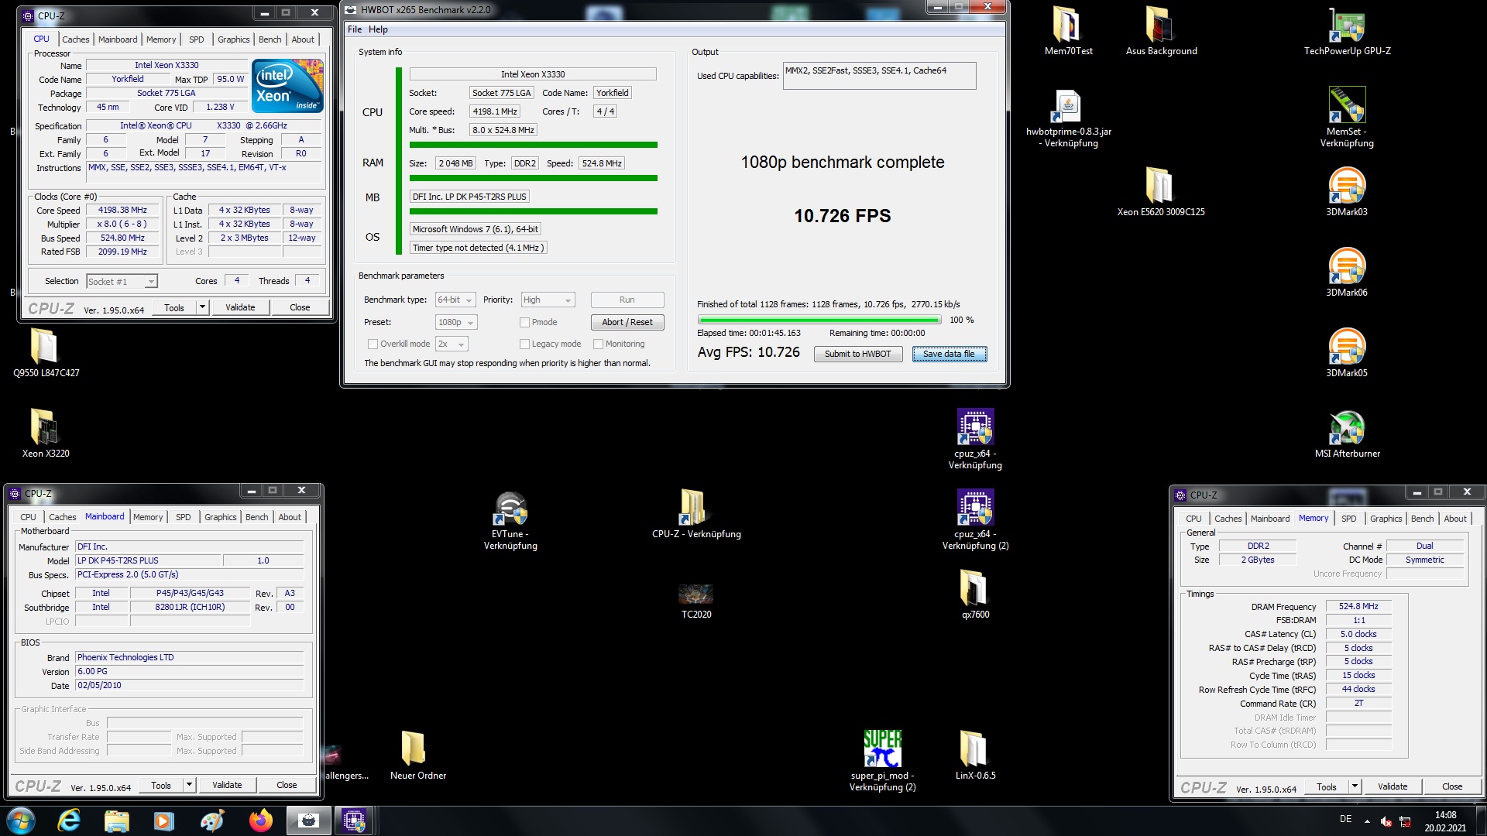This screenshot has width=1487, height=836.
Task: Launch the cpuz_x64 - Verknüpfung (2) shortcut
Action: (975, 519)
